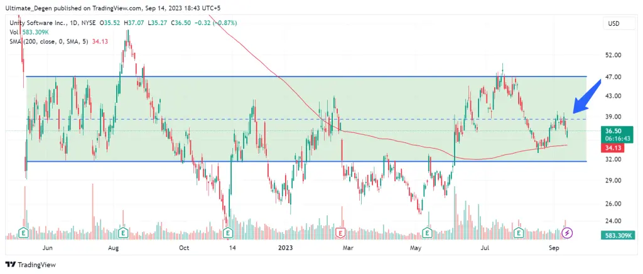Select the earnings marker above the 14 date label
The height and width of the screenshot is (274, 643).
[228, 233]
